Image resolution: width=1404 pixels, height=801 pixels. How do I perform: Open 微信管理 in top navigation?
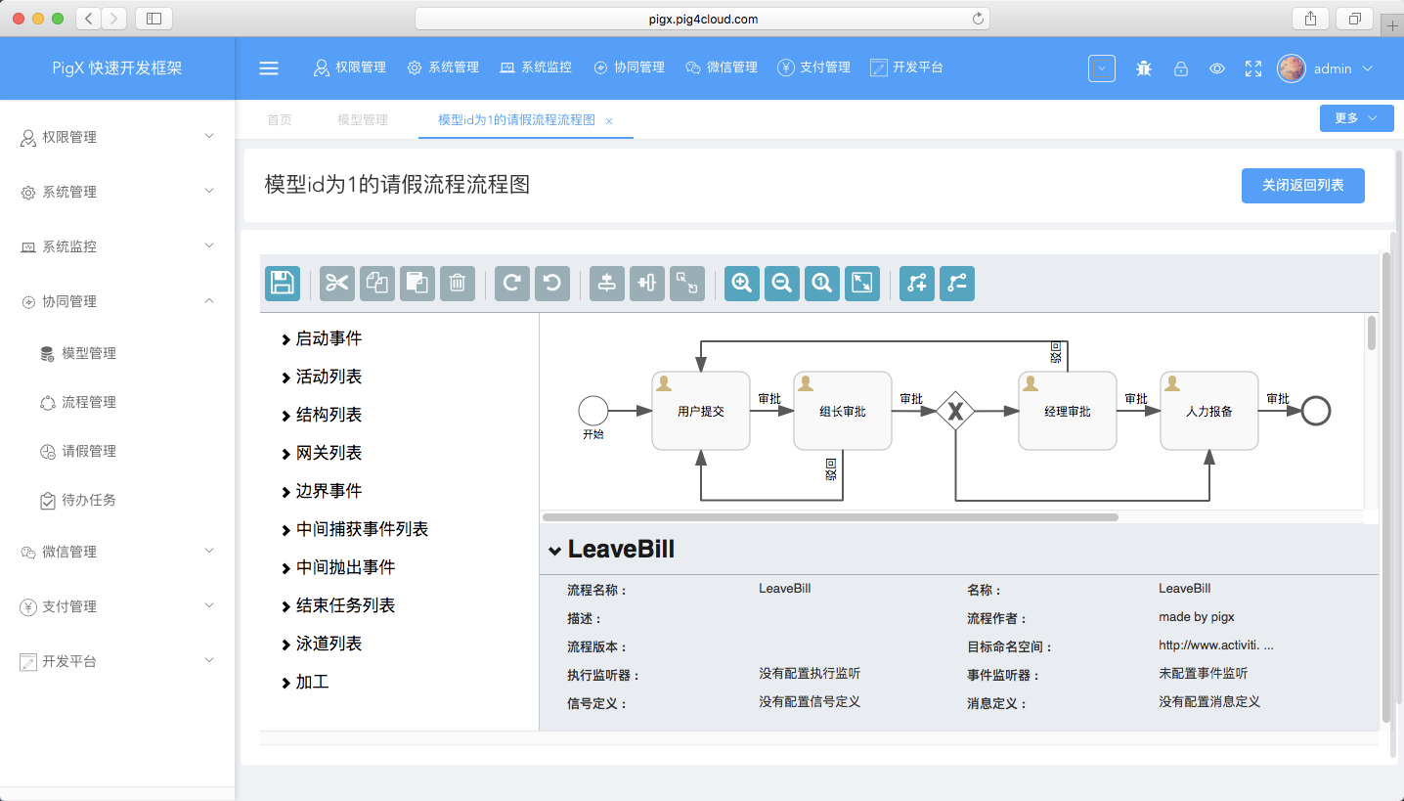click(722, 67)
